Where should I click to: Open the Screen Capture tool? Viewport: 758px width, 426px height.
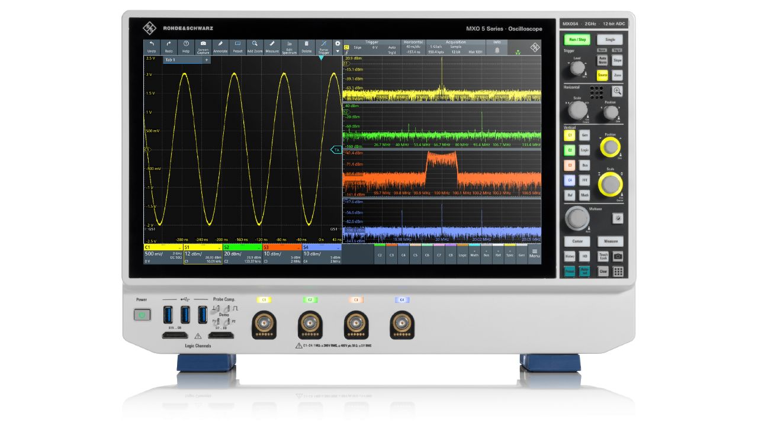click(x=203, y=47)
